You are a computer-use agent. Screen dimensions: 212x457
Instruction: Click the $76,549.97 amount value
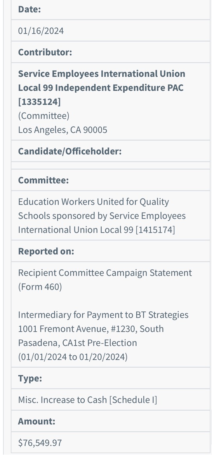40,443
